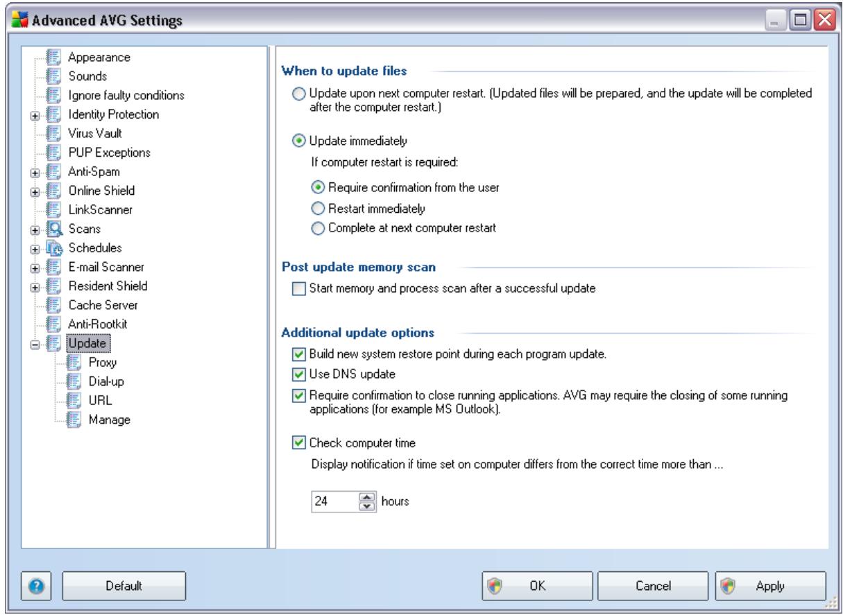The height and width of the screenshot is (615, 843).
Task: Click the Appearance item icon in tree
Action: coord(55,57)
